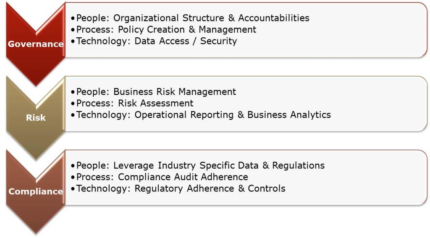
Task: Click the word Accountabilities in Governance box
Action: (274, 18)
